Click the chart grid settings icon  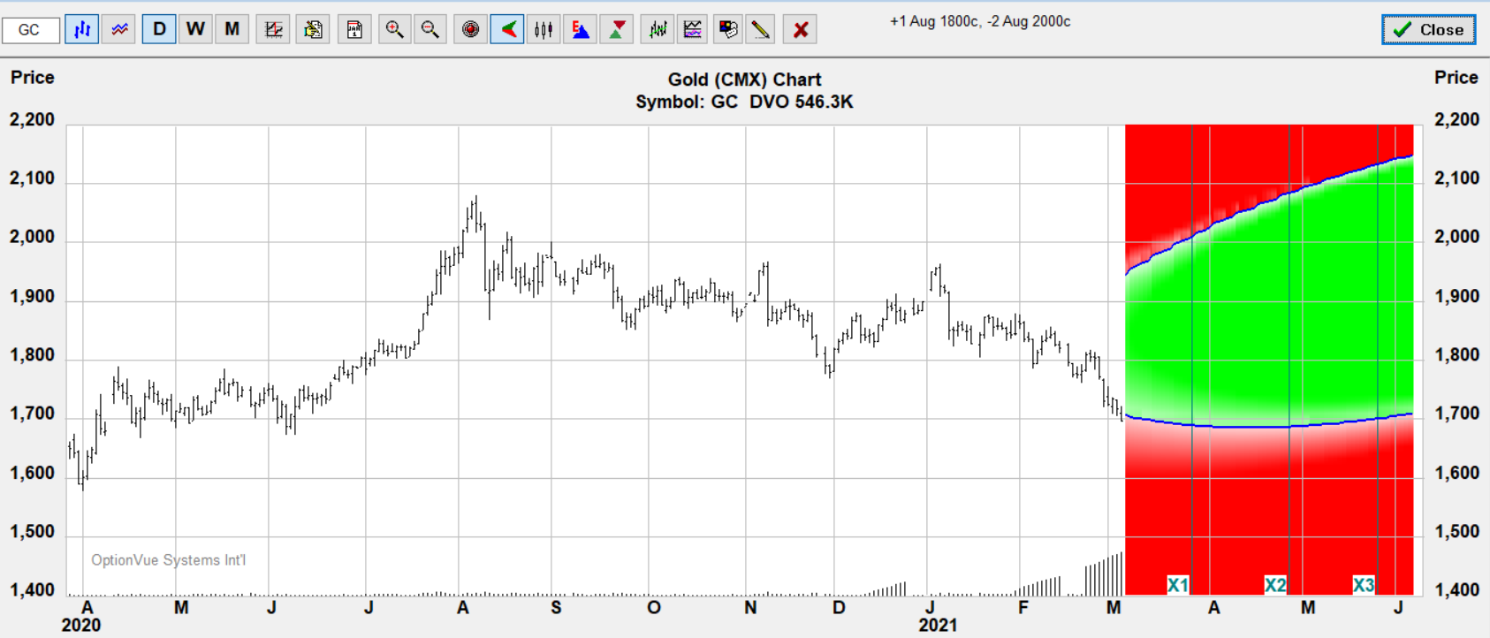[x=273, y=29]
